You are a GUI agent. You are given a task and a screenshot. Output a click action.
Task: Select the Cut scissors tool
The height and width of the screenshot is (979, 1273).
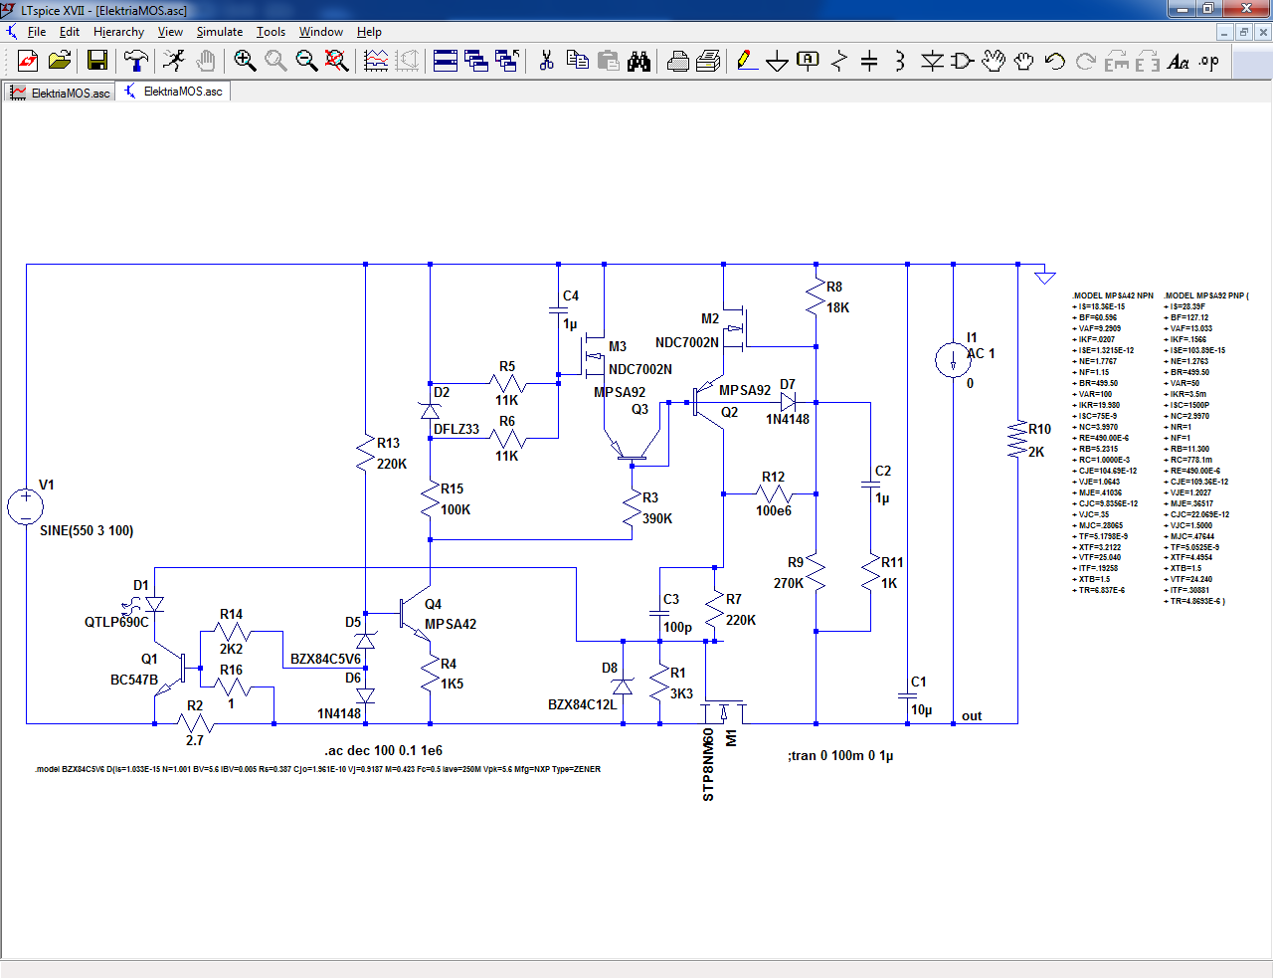(546, 61)
